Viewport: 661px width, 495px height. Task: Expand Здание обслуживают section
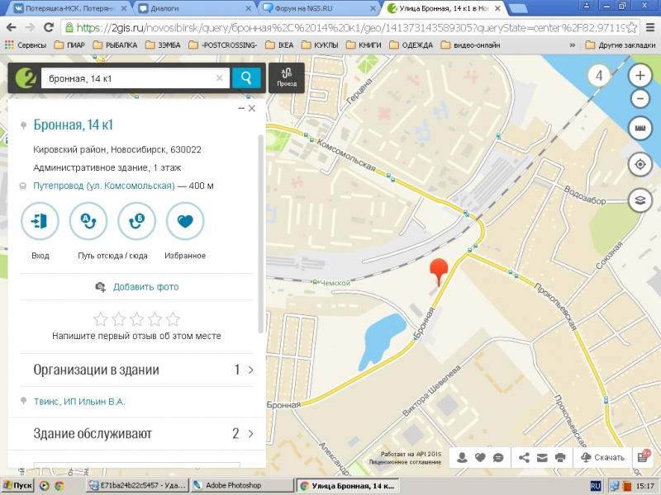point(137,434)
